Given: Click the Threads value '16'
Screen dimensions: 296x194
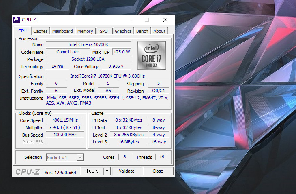Looking at the screenshot, I should click(x=162, y=157).
